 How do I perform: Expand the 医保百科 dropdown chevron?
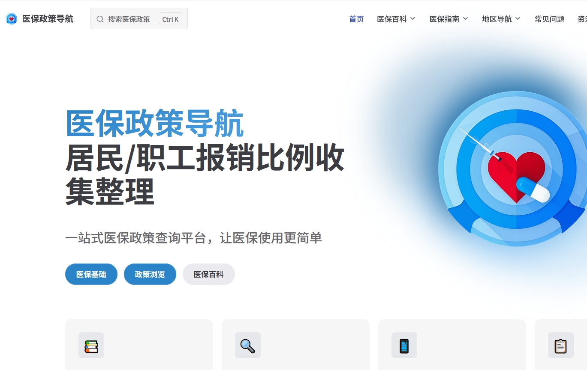[413, 19]
